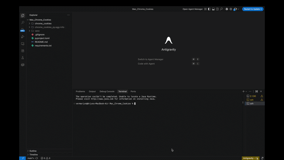284x160 pixels.
Task: Select the Terminal tab
Action: 122,91
